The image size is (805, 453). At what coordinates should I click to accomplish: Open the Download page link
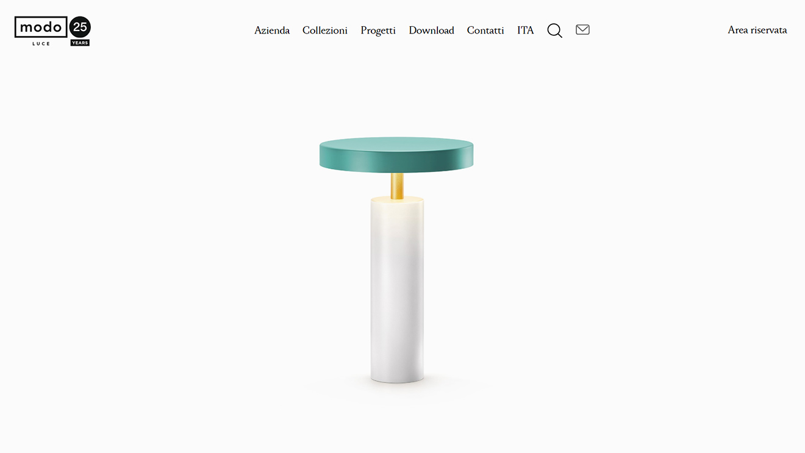[x=431, y=30]
